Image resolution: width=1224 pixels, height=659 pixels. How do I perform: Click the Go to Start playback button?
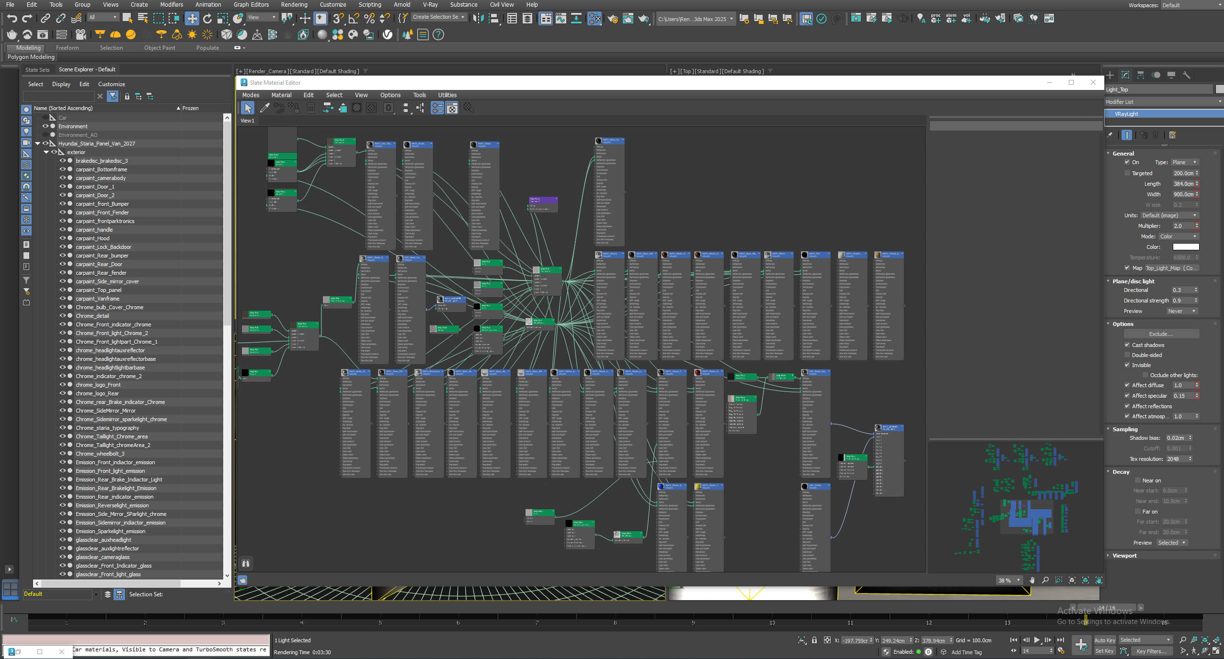click(x=1014, y=640)
